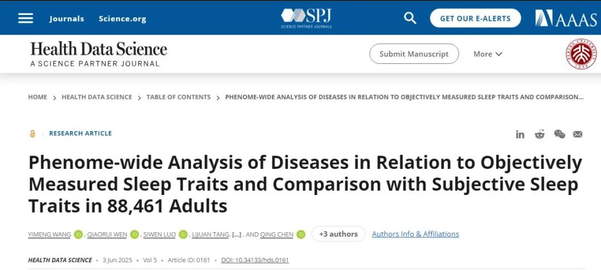Go to Science.org menu link
The width and height of the screenshot is (601, 270).
[x=122, y=19]
